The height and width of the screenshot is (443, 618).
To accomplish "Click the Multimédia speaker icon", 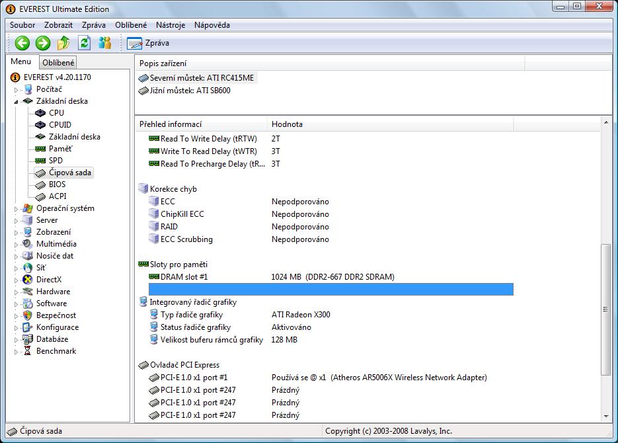I will [x=28, y=243].
